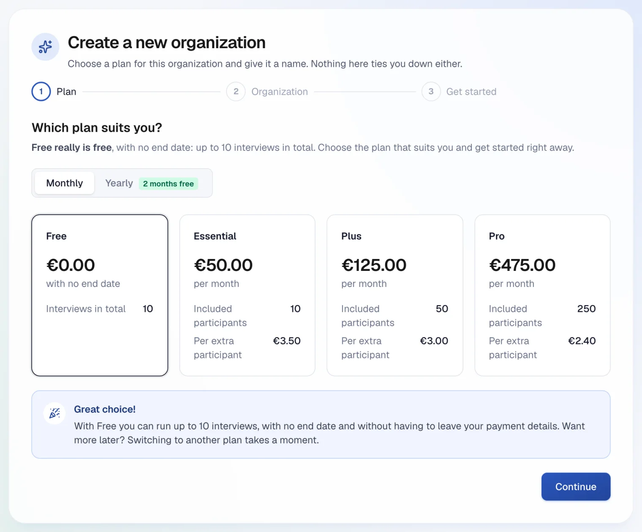Click the 'Interviews in total' label
The height and width of the screenshot is (532, 642).
[86, 309]
